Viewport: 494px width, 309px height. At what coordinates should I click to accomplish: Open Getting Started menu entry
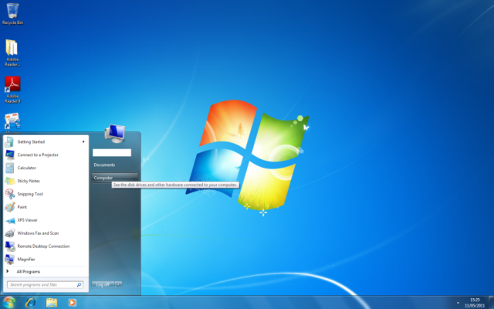[x=46, y=142]
